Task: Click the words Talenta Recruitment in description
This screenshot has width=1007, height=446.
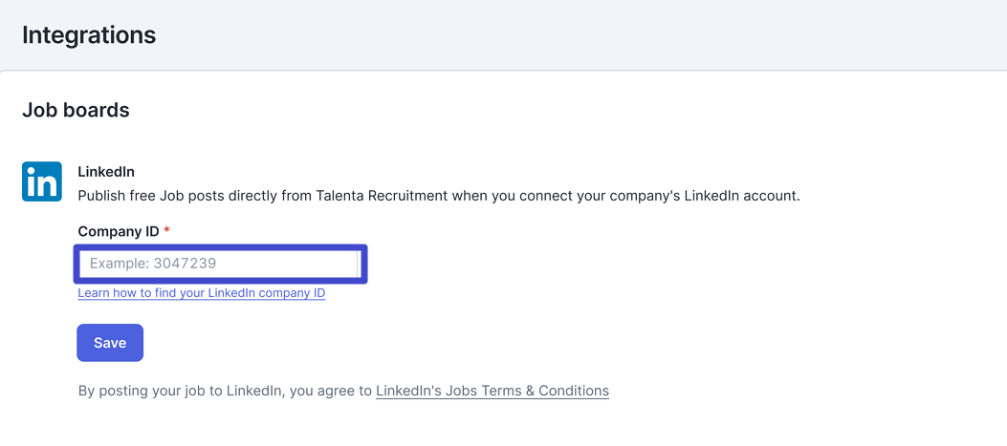Action: 383,196
